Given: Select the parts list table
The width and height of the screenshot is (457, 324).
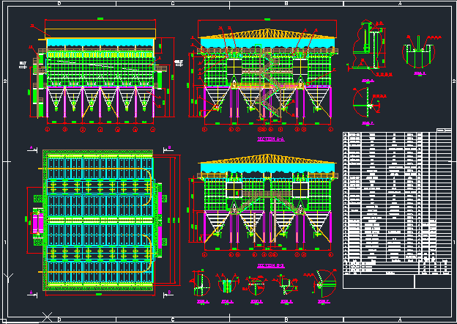Looking at the screenshot, I should [397, 203].
